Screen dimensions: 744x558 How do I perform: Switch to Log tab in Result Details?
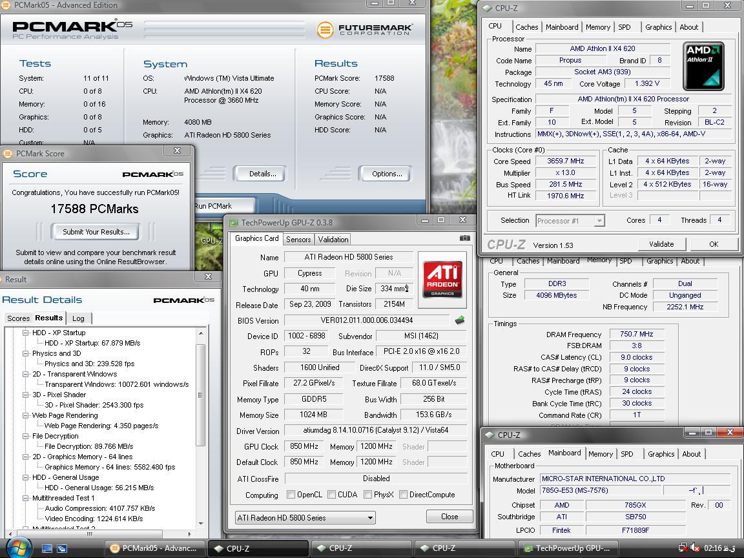pyautogui.click(x=78, y=318)
